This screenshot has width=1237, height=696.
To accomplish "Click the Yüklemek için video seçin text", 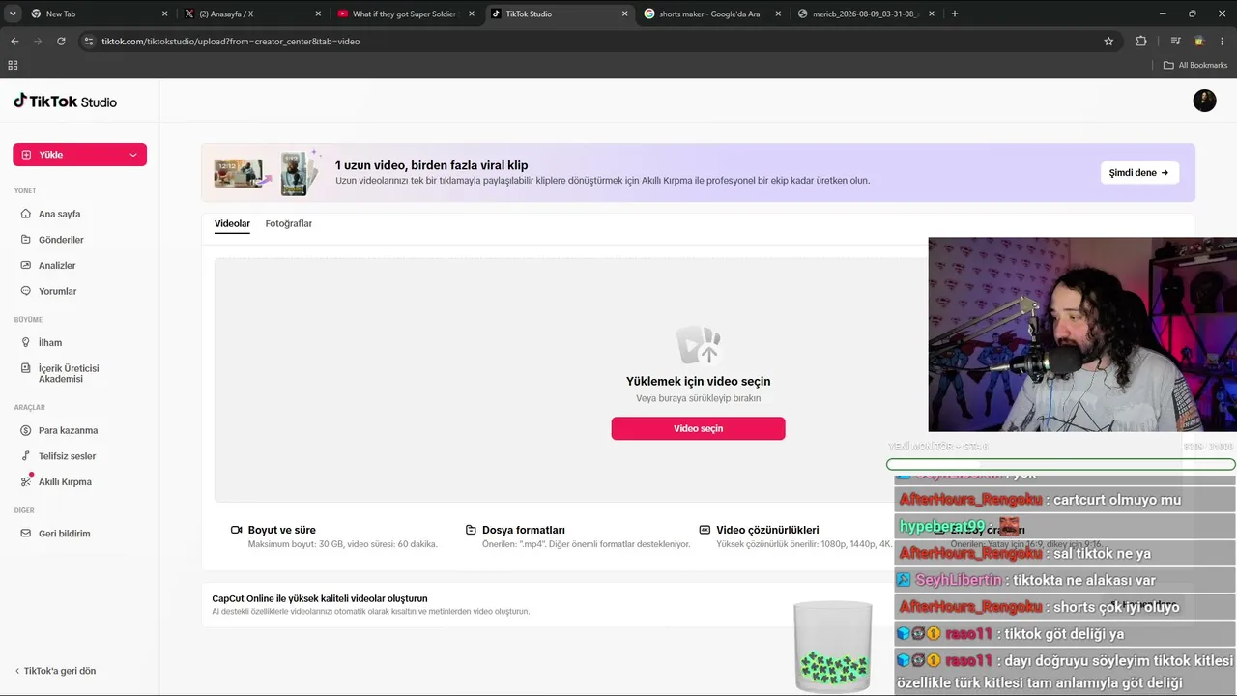I will tap(698, 381).
